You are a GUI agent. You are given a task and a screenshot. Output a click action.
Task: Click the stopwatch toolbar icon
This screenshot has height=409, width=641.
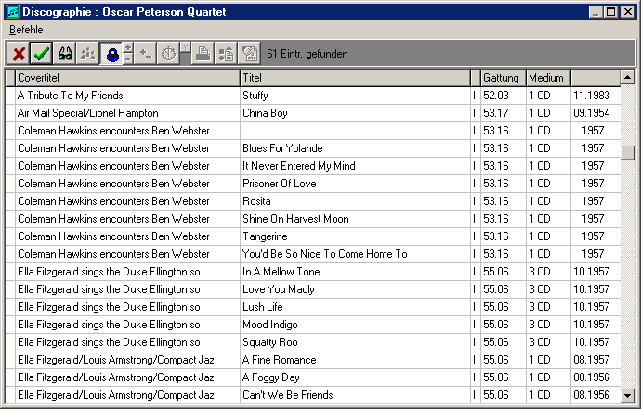tap(168, 54)
